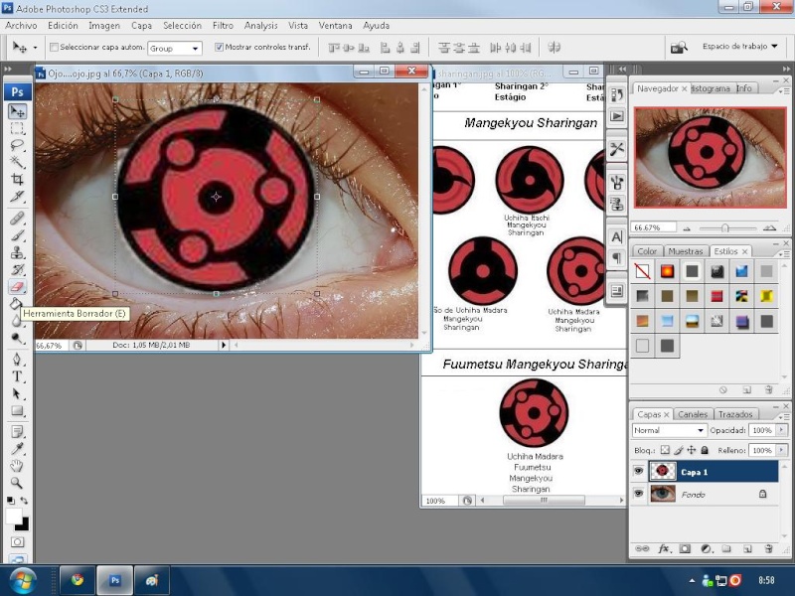Image resolution: width=795 pixels, height=596 pixels.
Task: Hide the Capa 1 layer
Action: point(639,471)
